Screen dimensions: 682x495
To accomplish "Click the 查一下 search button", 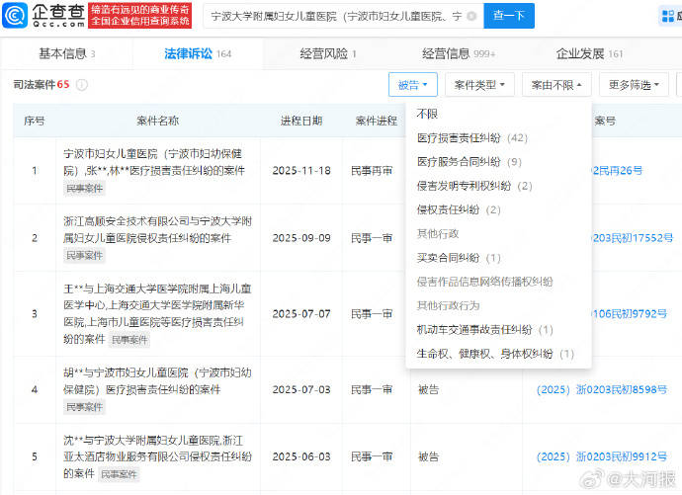I will pyautogui.click(x=509, y=16).
